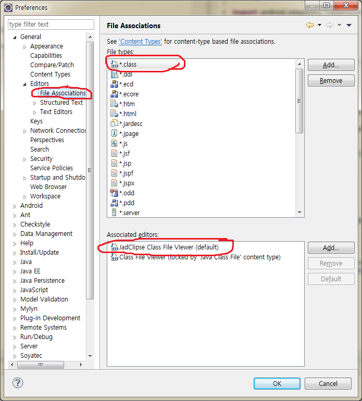Select Service Policies page
The height and width of the screenshot is (401, 362).
(52, 168)
